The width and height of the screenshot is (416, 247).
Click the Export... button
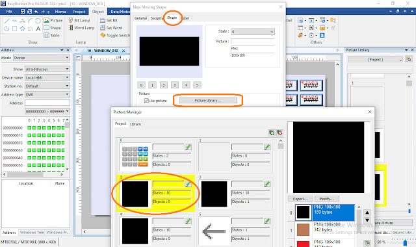[300, 199]
